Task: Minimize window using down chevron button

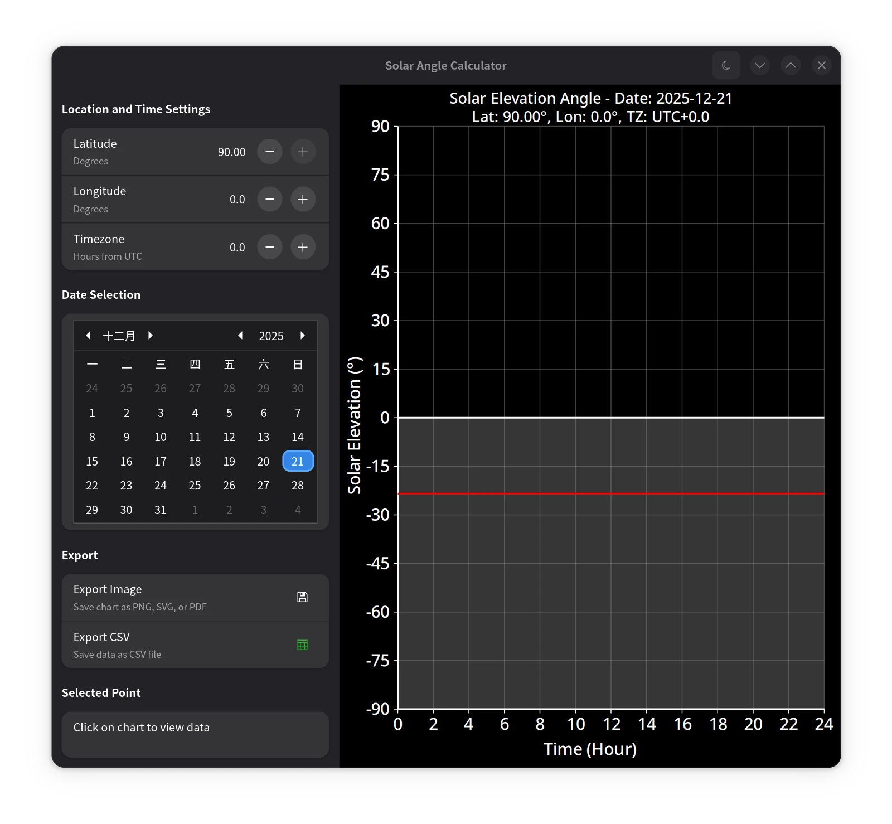Action: [x=759, y=65]
